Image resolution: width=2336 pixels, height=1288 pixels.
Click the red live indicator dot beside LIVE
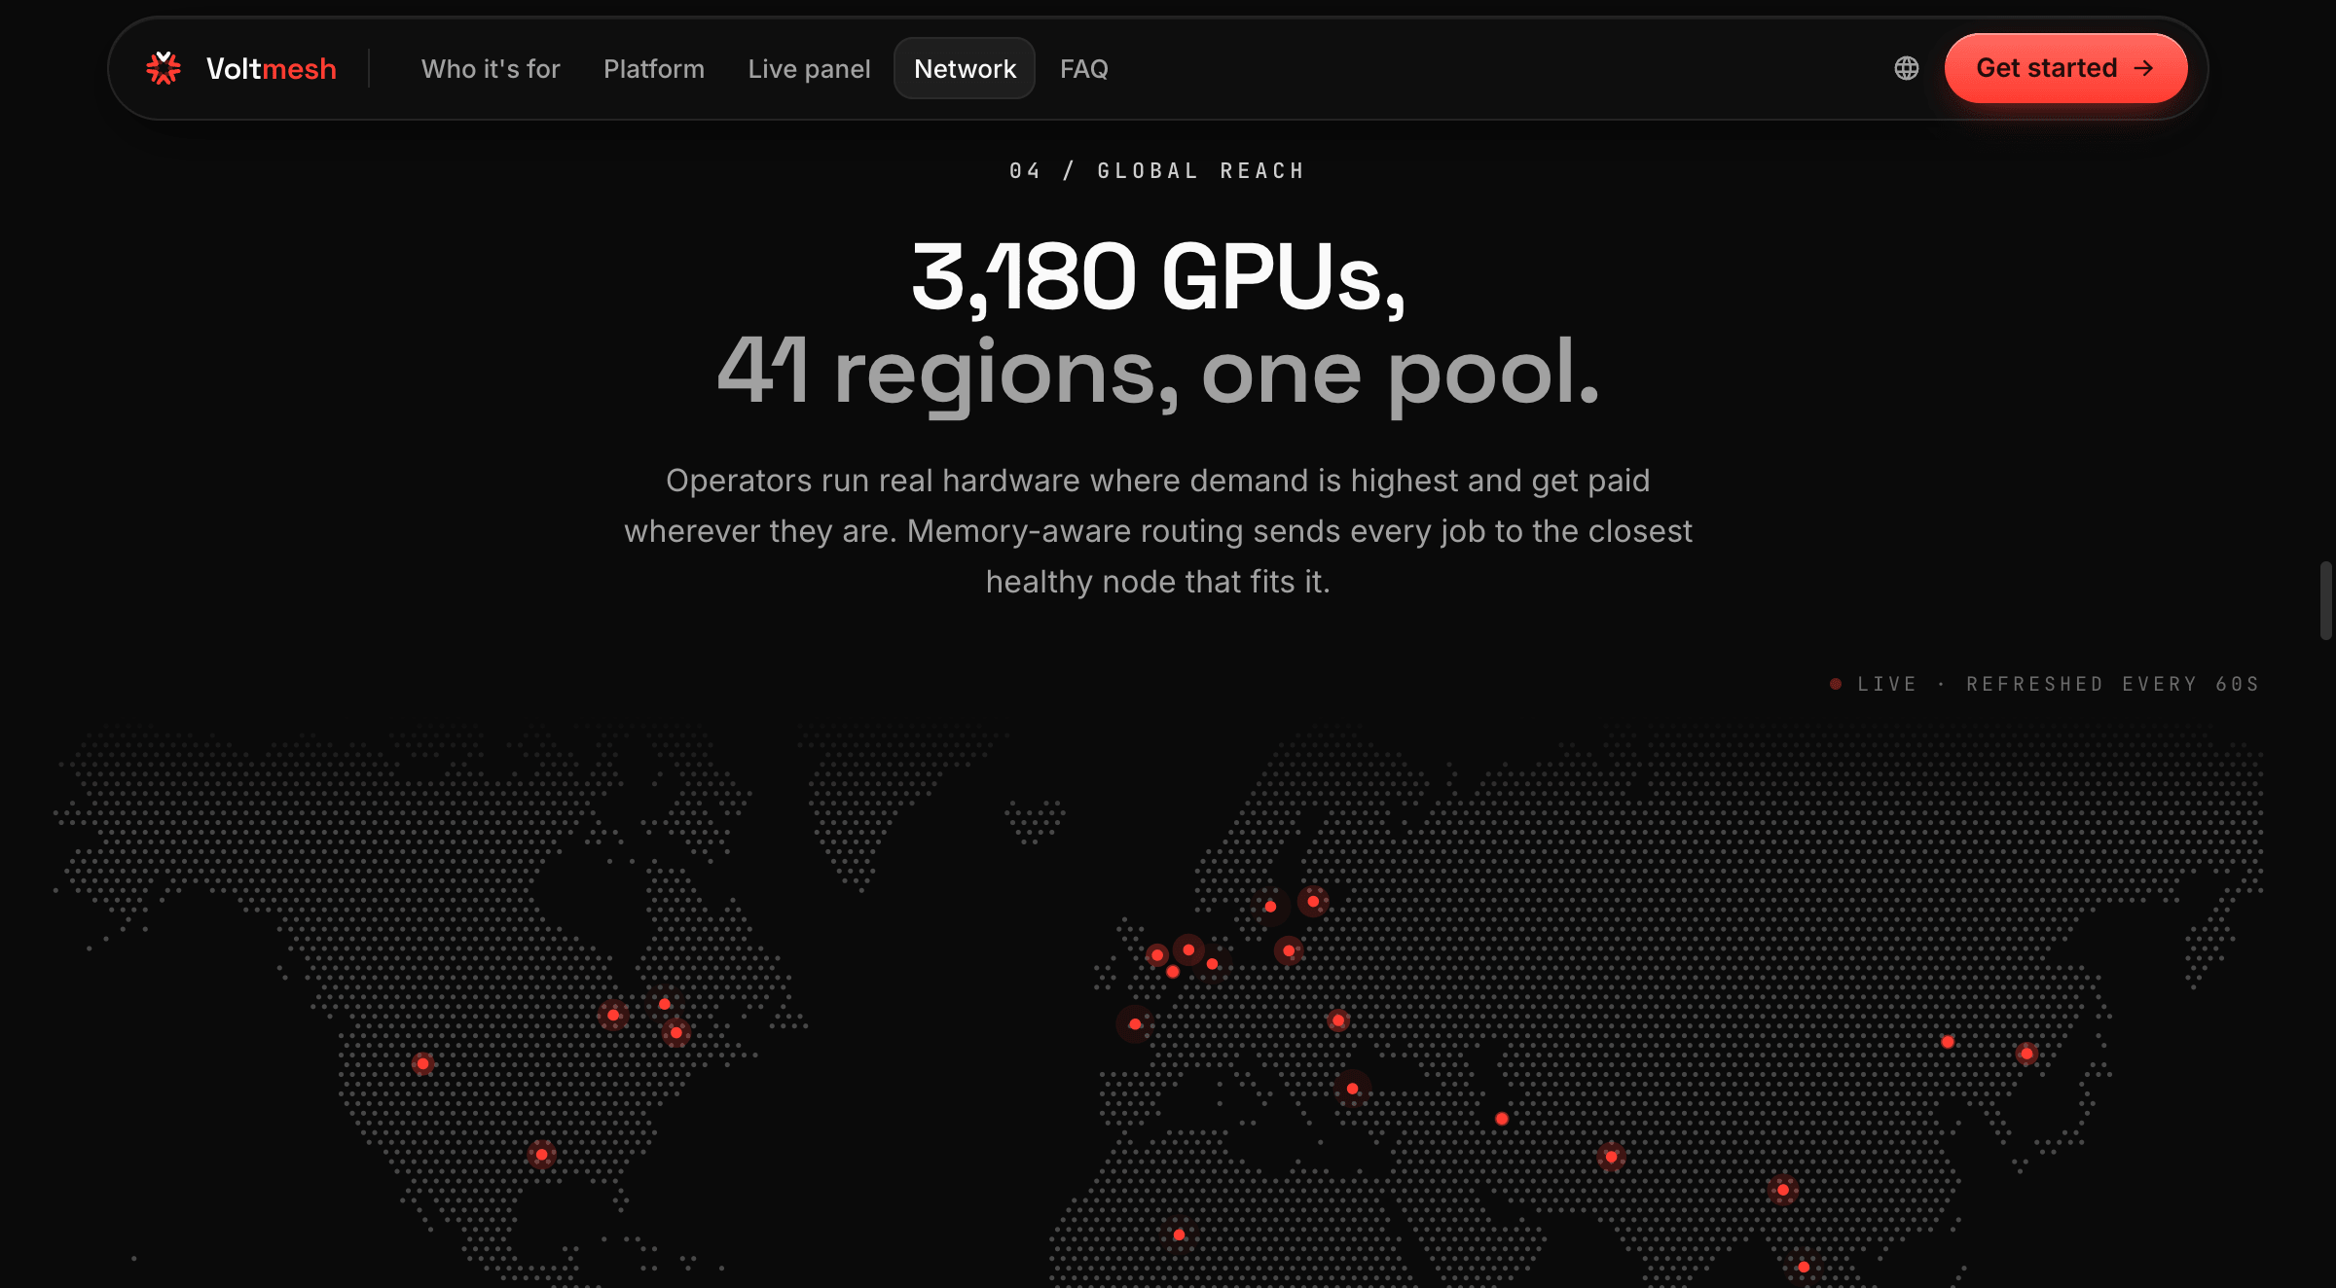tap(1836, 684)
